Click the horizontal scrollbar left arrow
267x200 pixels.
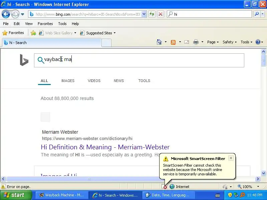[3, 179]
